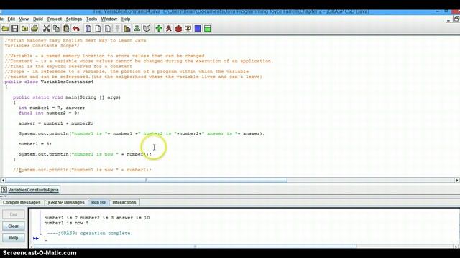Compile the program with the green plus
This screenshot has height=258, width=460.
pos(159,29)
